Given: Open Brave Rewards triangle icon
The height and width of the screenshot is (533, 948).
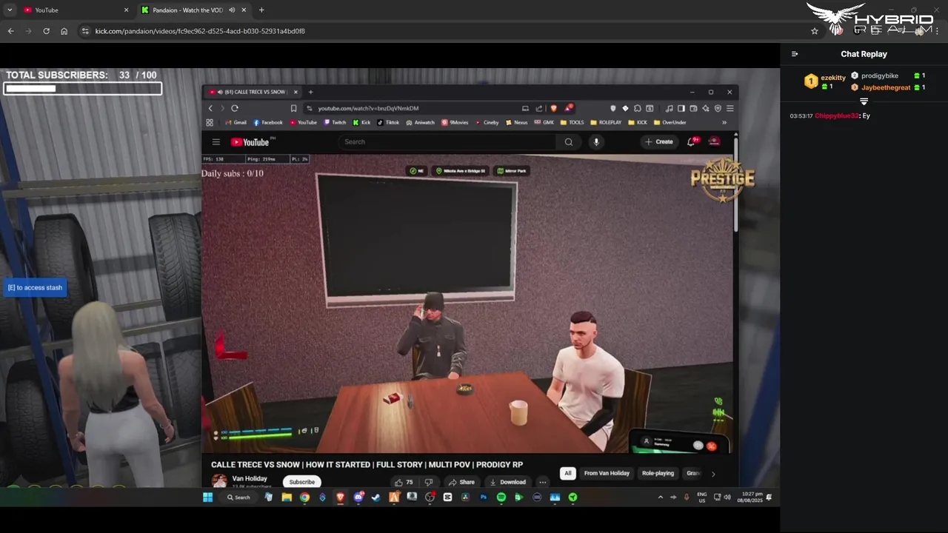Looking at the screenshot, I should pos(569,108).
